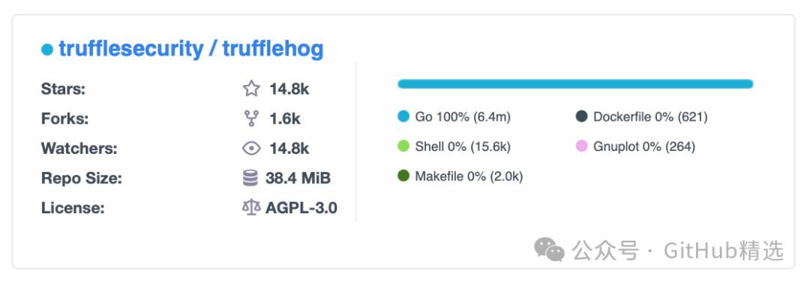The height and width of the screenshot is (283, 810).
Task: Click the 38.4 MiB repo size value
Action: pyautogui.click(x=298, y=179)
